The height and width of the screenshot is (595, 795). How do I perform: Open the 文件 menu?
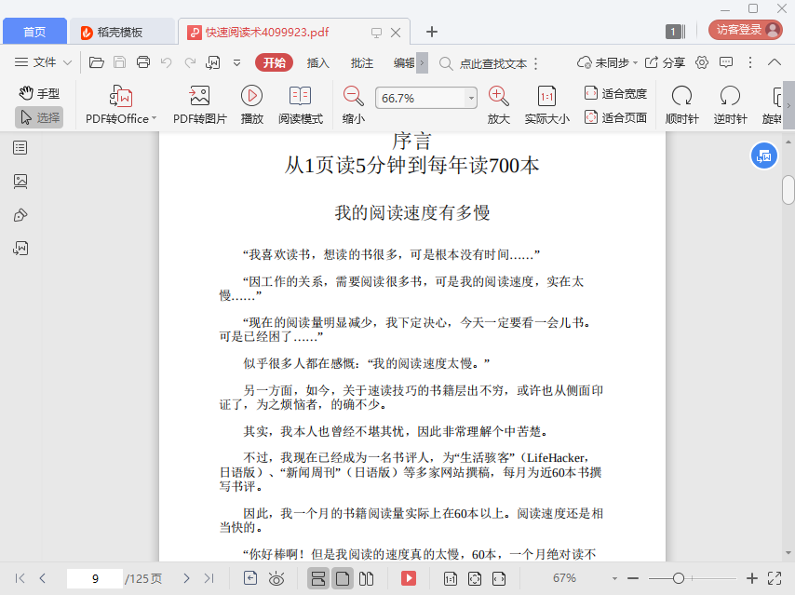click(35, 62)
